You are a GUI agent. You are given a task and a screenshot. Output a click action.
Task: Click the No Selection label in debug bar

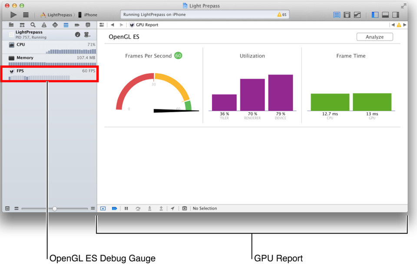coord(205,208)
